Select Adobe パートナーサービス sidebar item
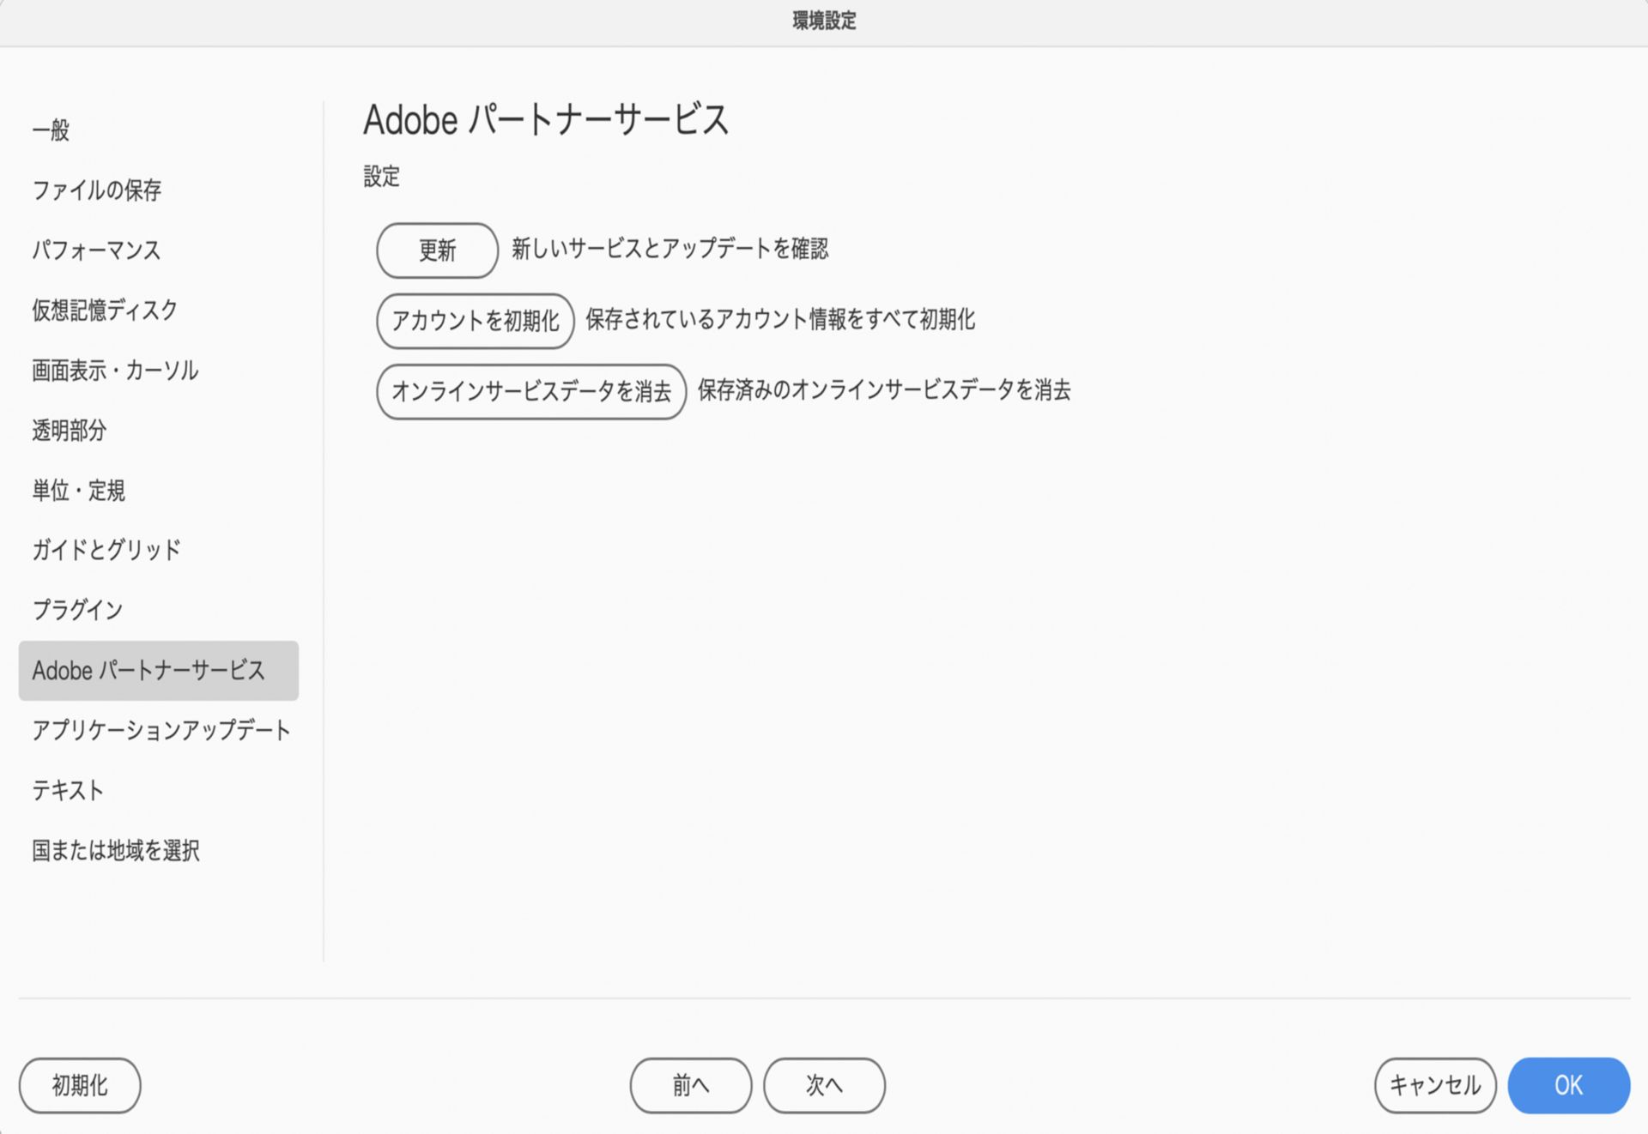 pyautogui.click(x=148, y=671)
